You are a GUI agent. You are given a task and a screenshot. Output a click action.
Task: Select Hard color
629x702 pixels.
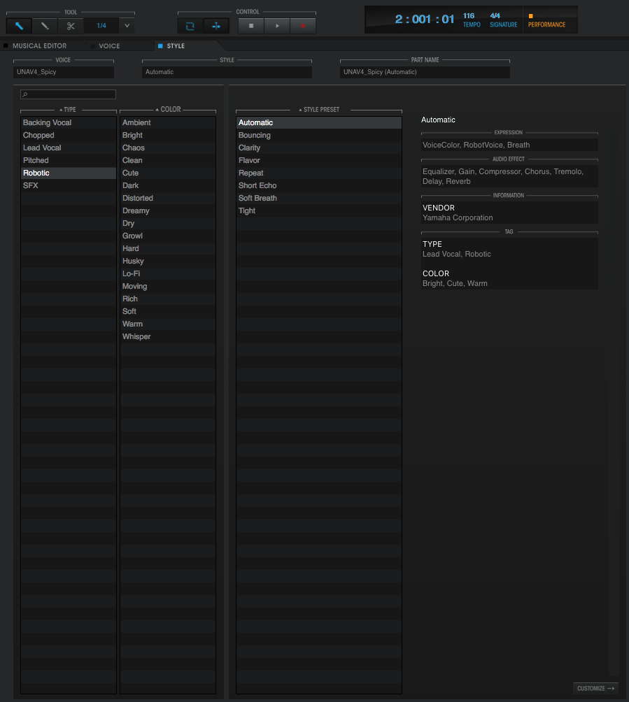168,248
